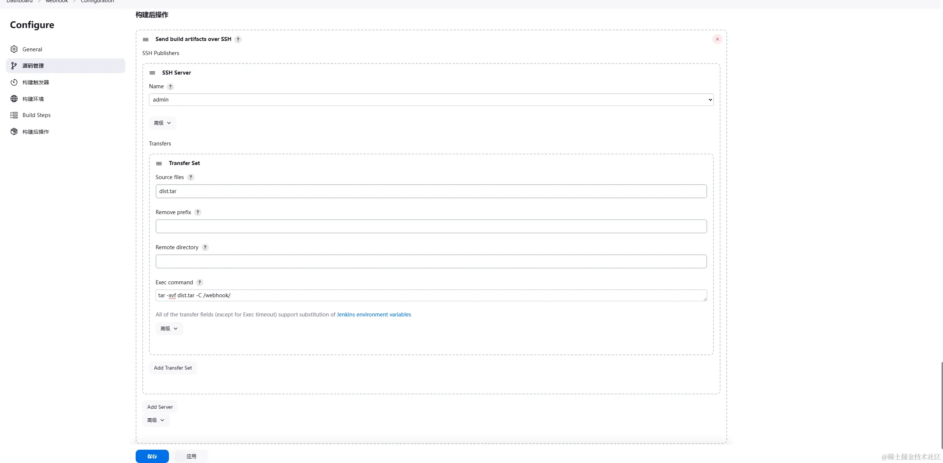Expand 高级 options inside Transfer Set
Screen dimensions: 943x463
pos(169,329)
